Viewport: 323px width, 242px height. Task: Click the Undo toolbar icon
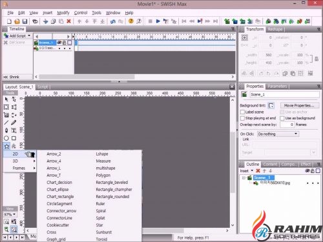[113, 21]
